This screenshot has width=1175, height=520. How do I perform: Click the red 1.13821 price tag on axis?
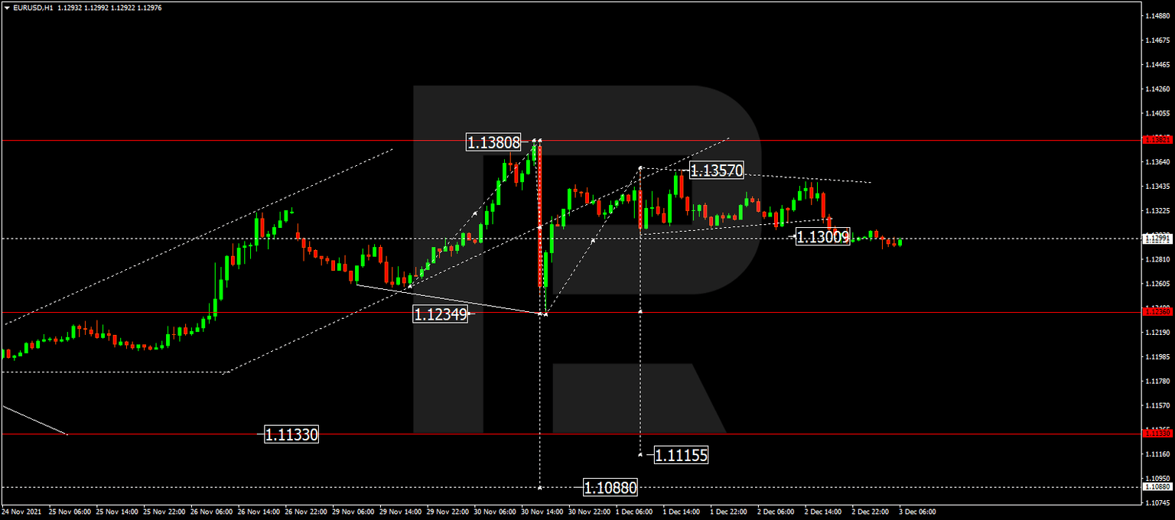(x=1156, y=140)
